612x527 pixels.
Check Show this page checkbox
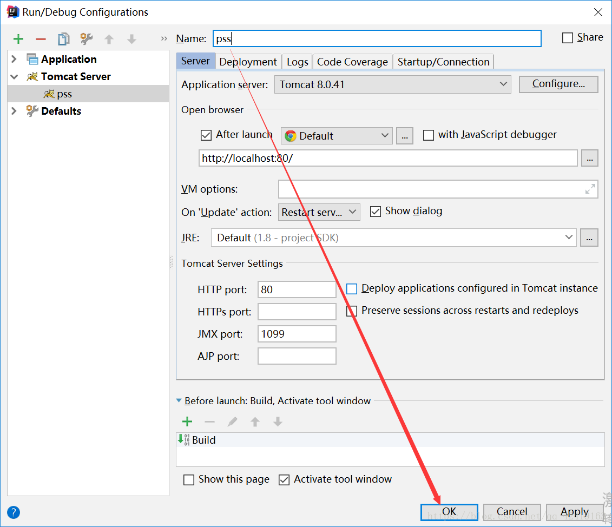pos(189,480)
